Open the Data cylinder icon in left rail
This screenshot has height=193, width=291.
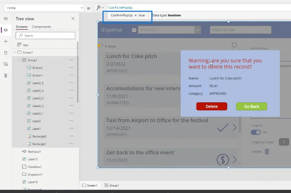(x=6, y=53)
